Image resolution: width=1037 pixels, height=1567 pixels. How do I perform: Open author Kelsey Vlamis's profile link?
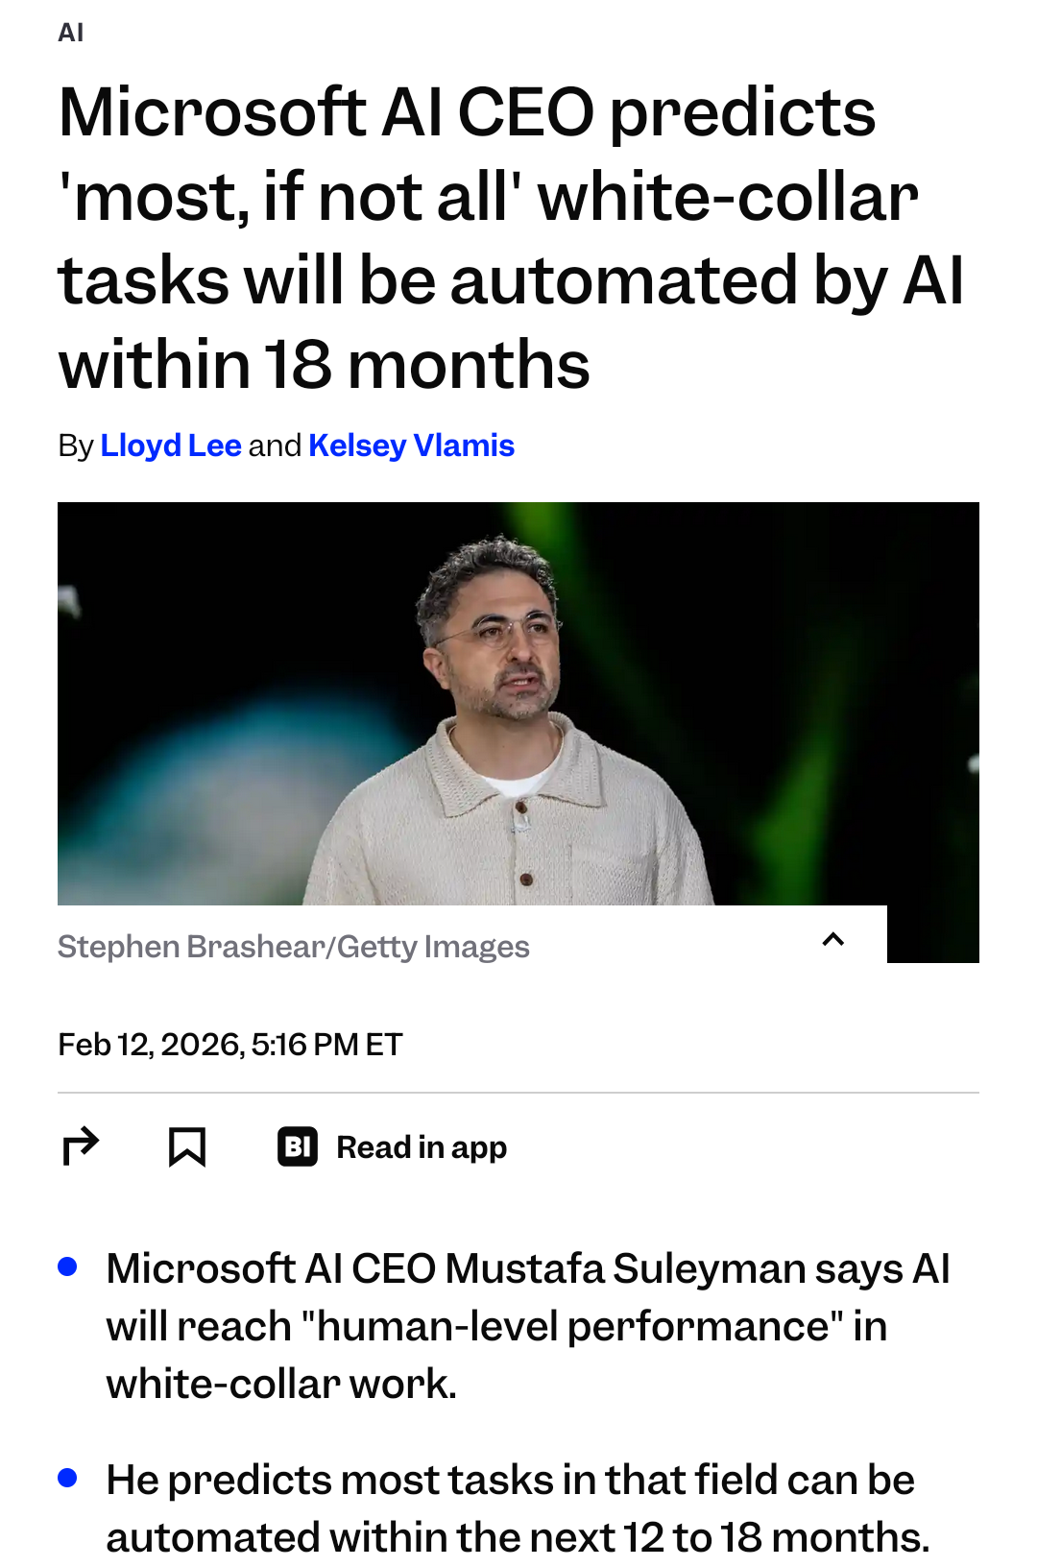411,446
